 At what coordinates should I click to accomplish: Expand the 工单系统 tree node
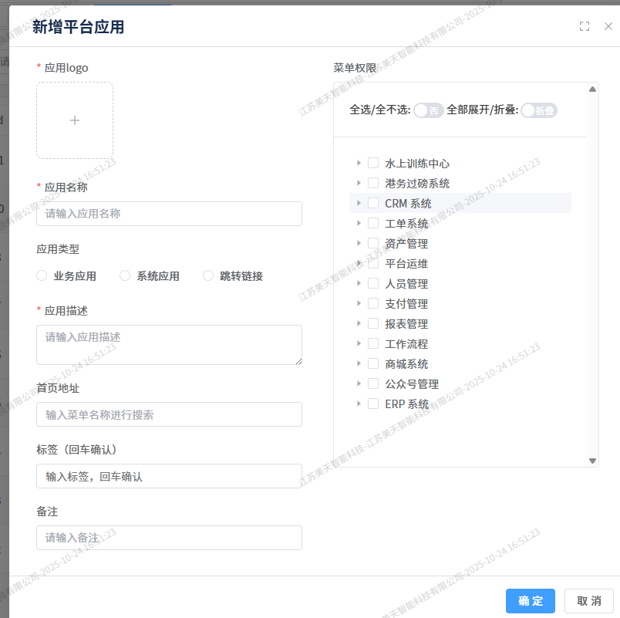point(359,224)
